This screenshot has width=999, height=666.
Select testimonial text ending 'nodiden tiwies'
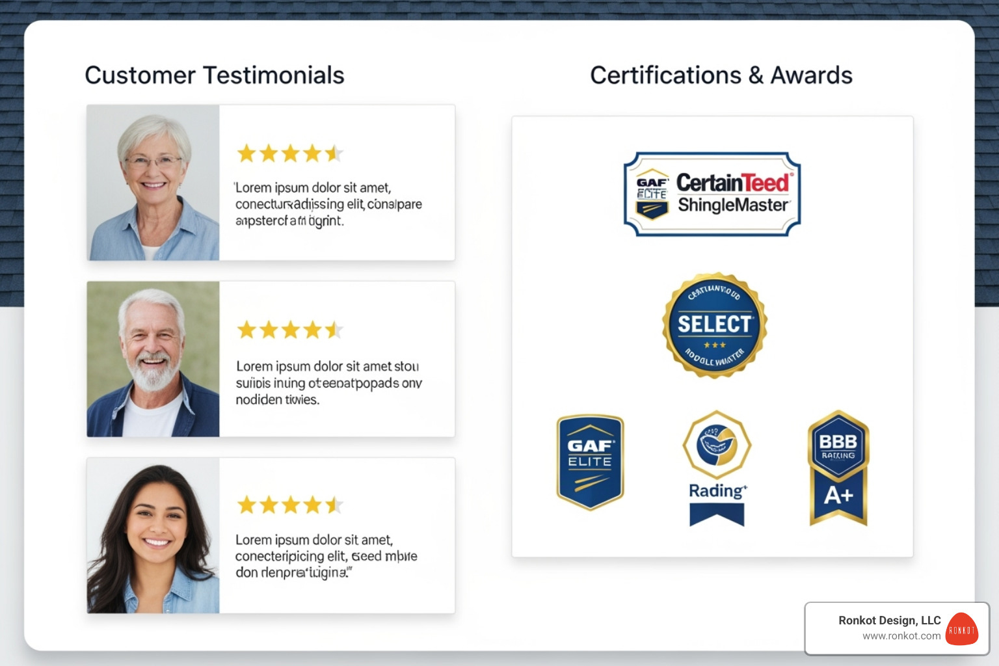coord(328,383)
